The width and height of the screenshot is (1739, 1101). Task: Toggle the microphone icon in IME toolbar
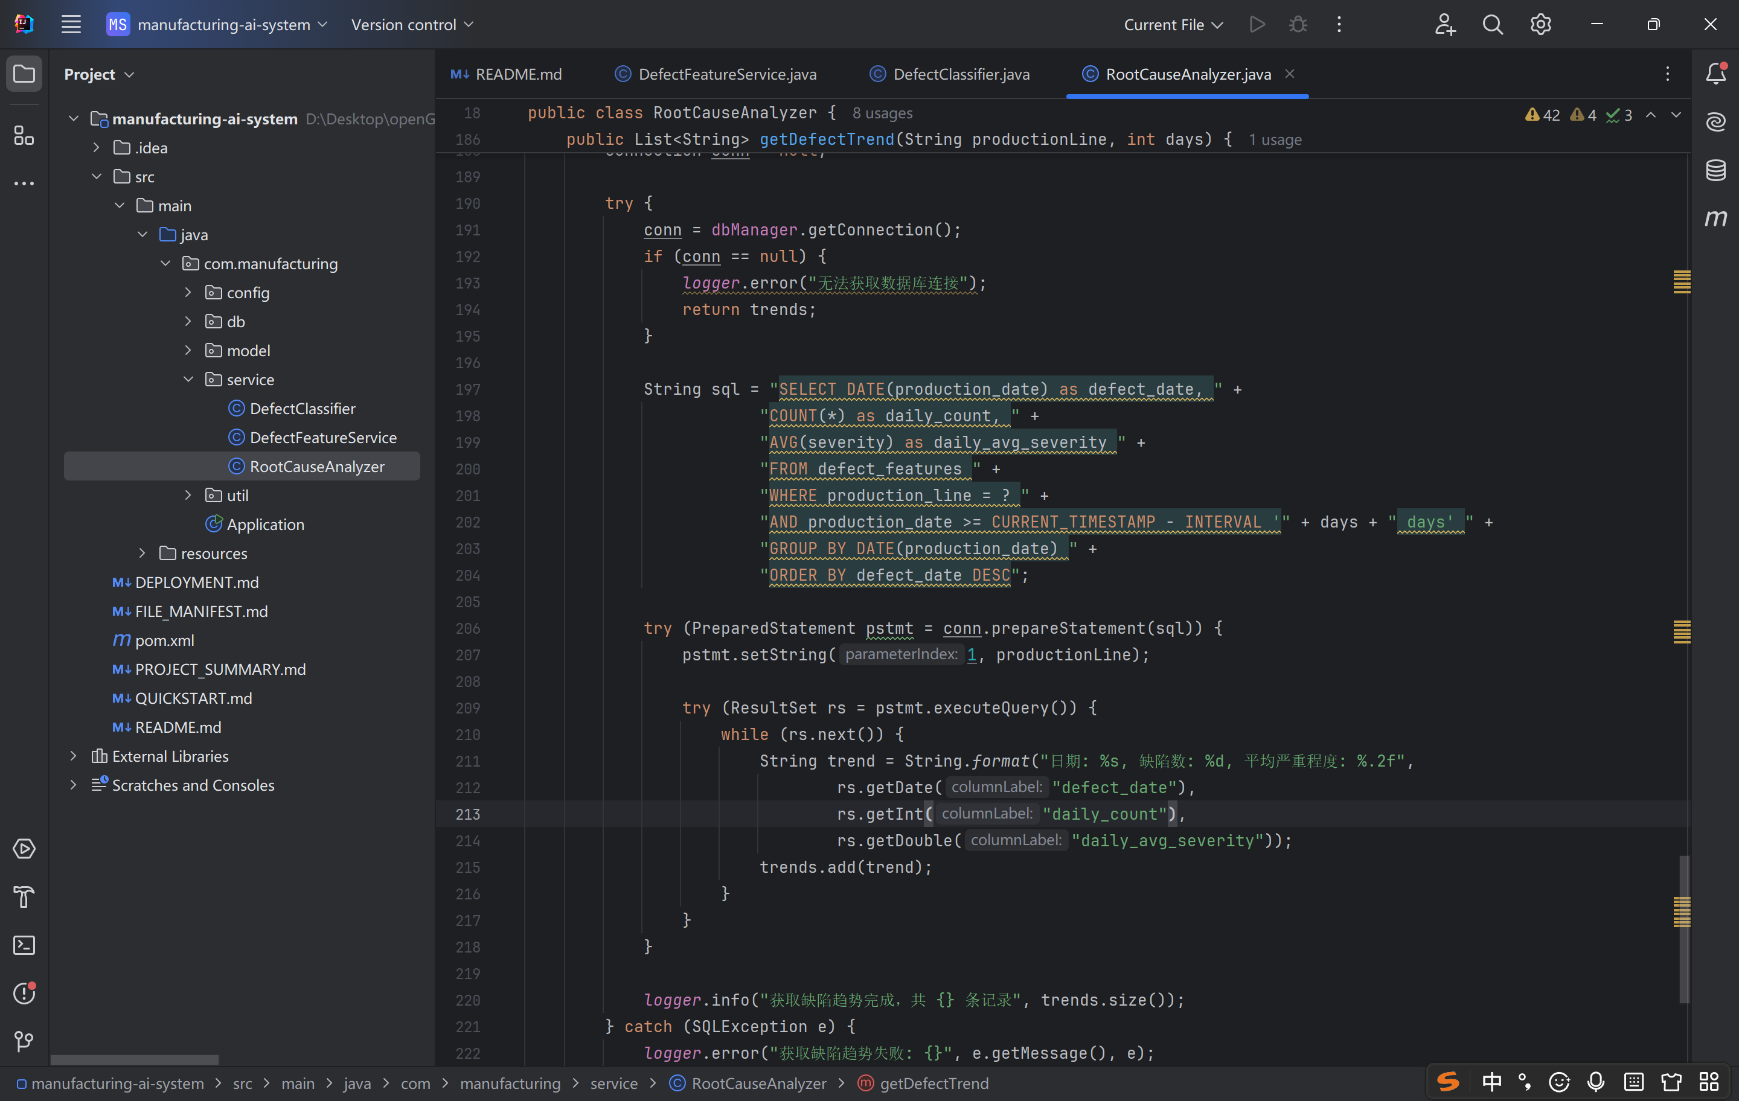(x=1596, y=1082)
